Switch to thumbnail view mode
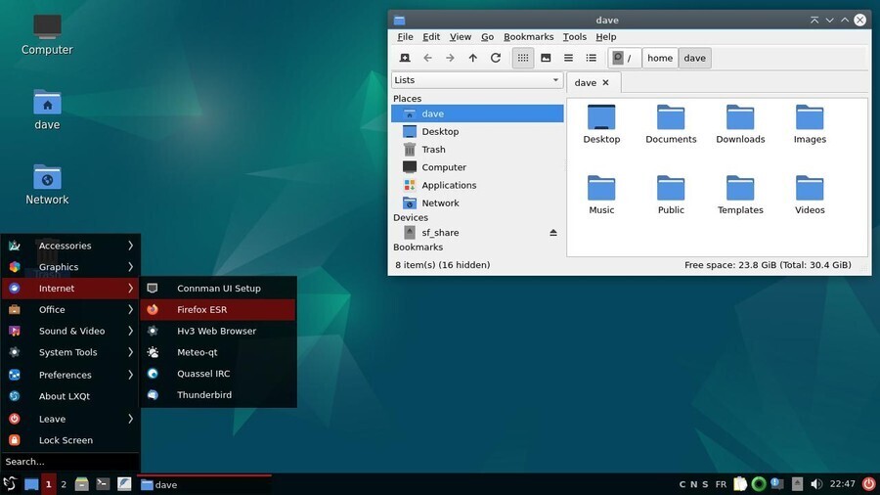880x495 pixels. point(546,58)
